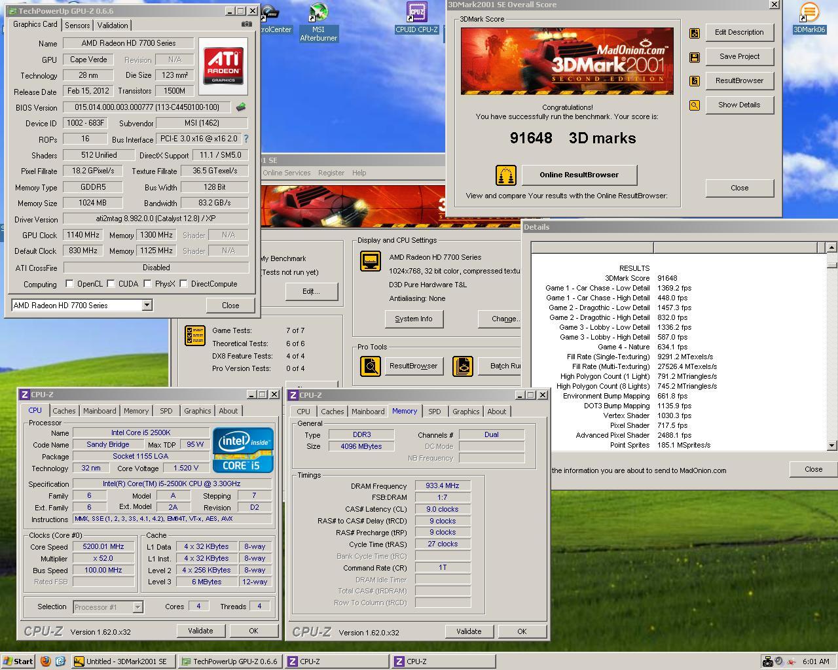Click the Show Details magnifier icon
This screenshot has width=838, height=670.
pos(695,105)
